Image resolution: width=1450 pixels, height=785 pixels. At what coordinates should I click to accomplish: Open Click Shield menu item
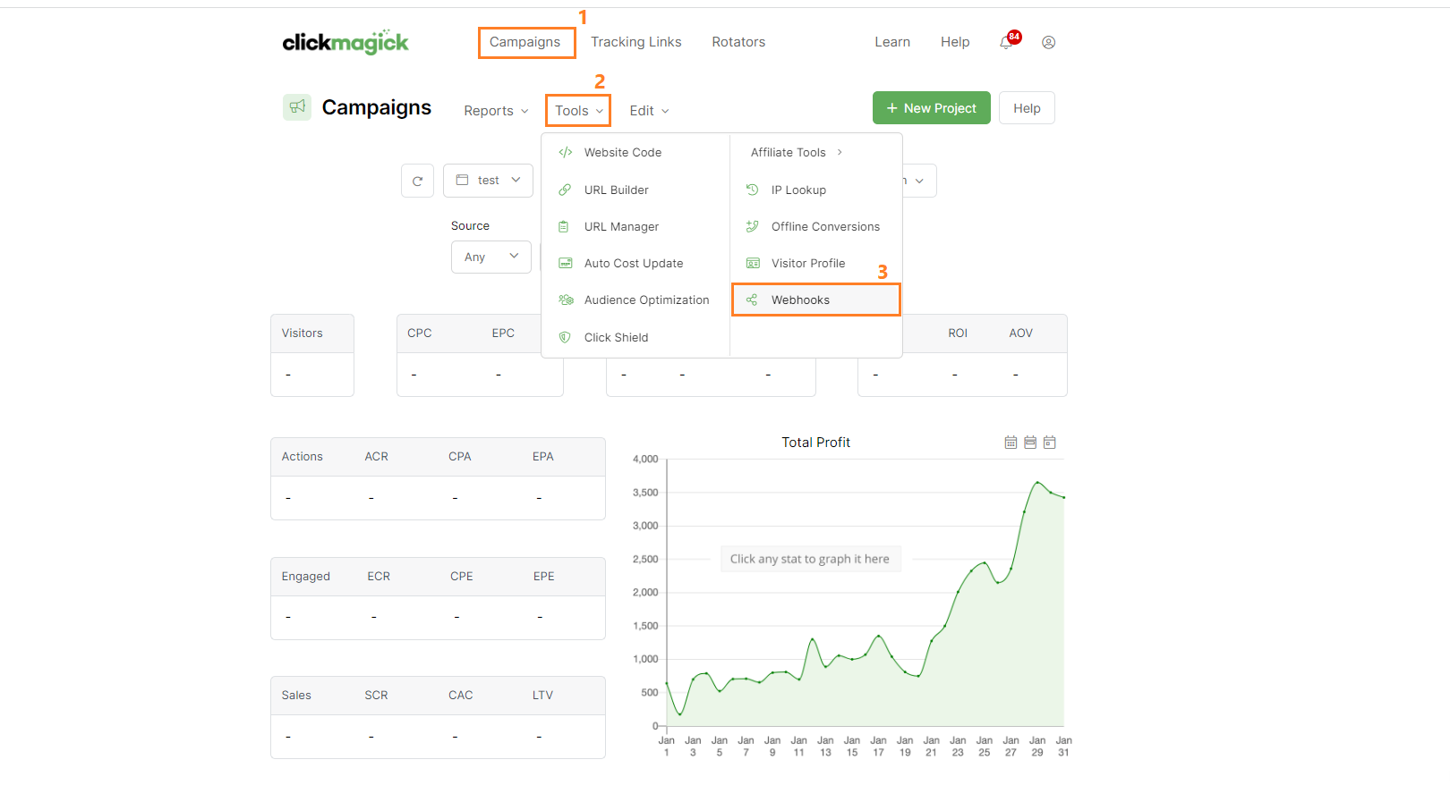[616, 338]
